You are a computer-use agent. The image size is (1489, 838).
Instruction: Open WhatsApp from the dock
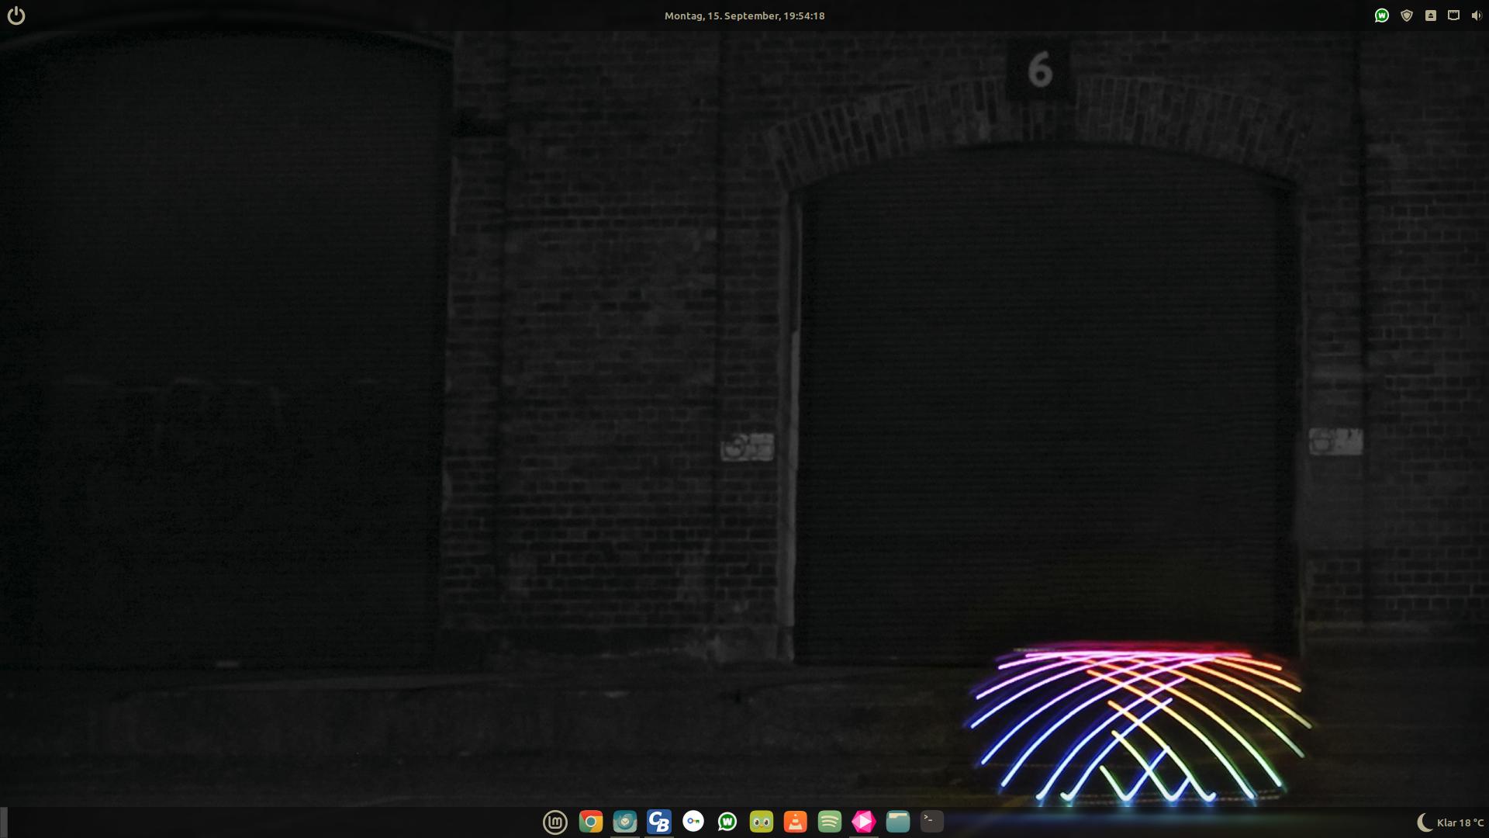click(727, 822)
